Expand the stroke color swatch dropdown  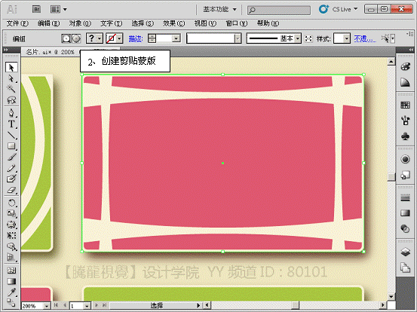tap(119, 38)
